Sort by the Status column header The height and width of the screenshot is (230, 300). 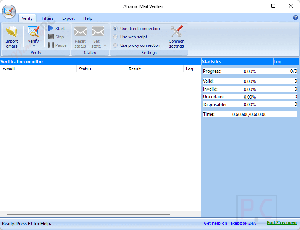102,69
